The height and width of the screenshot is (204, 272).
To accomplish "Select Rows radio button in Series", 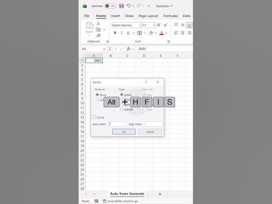I will tap(97, 95).
